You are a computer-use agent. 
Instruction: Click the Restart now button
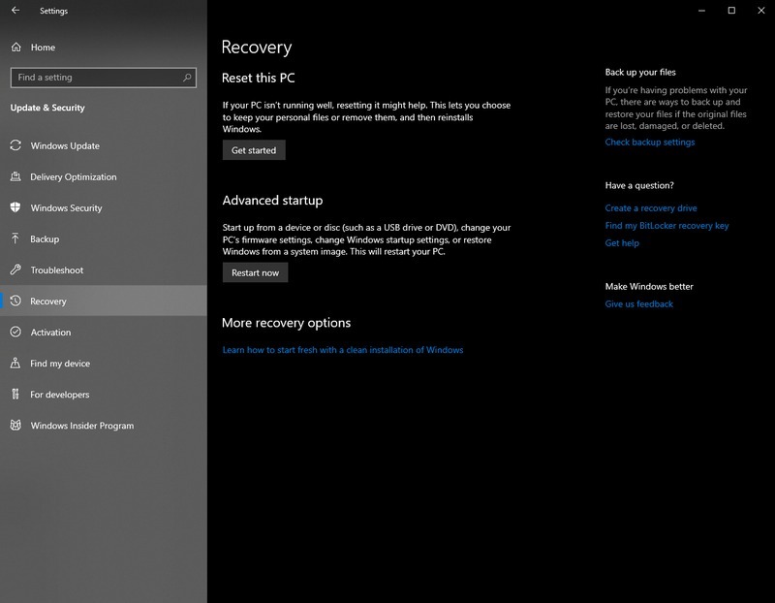[255, 272]
